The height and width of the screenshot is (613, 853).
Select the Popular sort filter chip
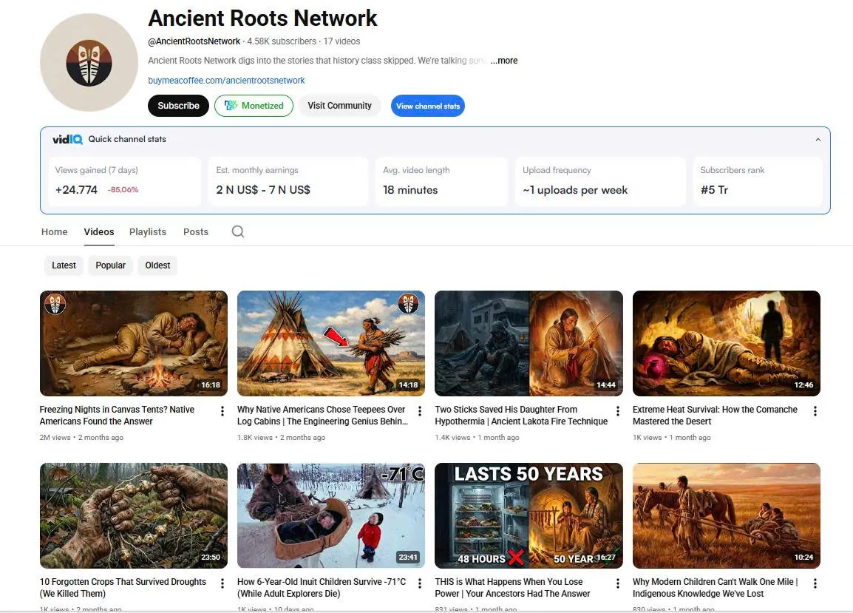tap(110, 265)
